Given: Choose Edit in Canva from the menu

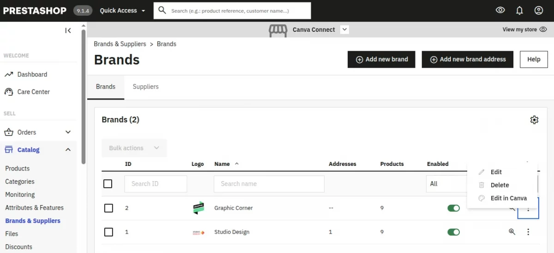Looking at the screenshot, I should pos(502,198).
